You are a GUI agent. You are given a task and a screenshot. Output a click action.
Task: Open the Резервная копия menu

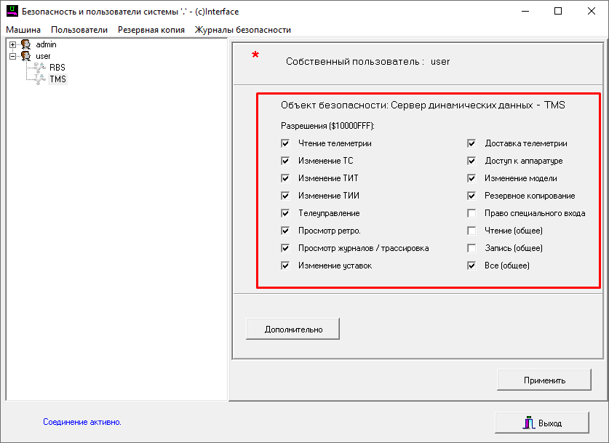click(151, 30)
